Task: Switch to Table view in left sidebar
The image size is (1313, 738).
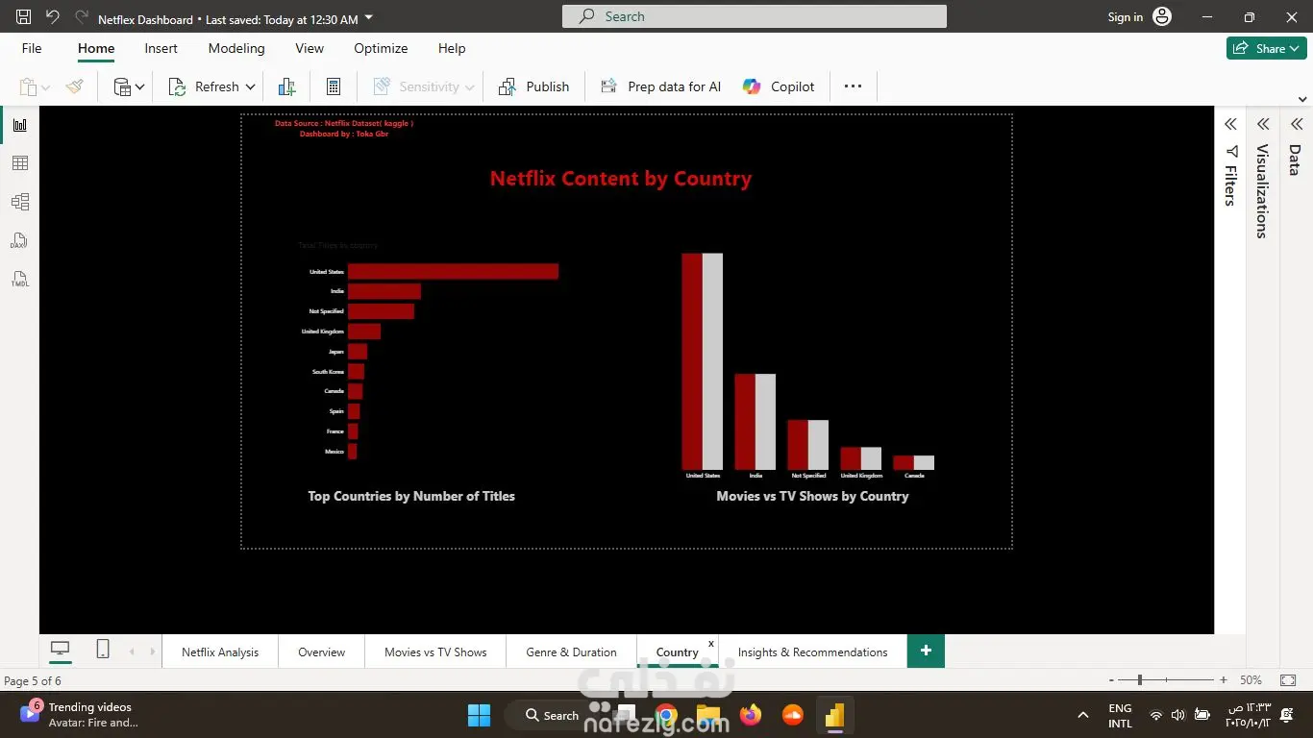Action: click(19, 163)
